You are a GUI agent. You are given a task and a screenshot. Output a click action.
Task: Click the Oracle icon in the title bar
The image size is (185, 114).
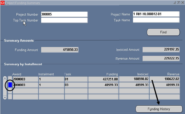[3, 3]
